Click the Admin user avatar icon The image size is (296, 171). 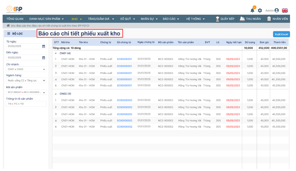(276, 10)
